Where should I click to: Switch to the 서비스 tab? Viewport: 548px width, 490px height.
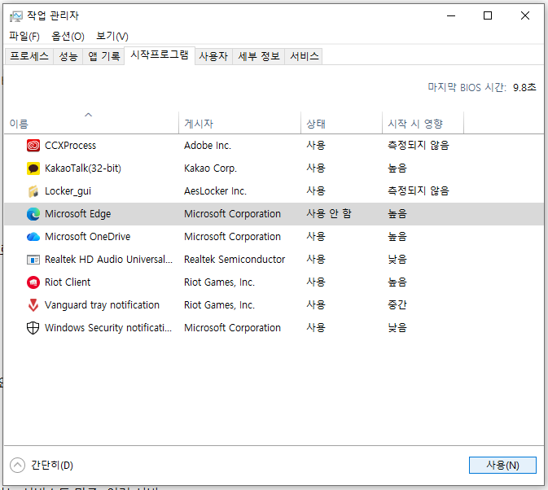pos(304,56)
